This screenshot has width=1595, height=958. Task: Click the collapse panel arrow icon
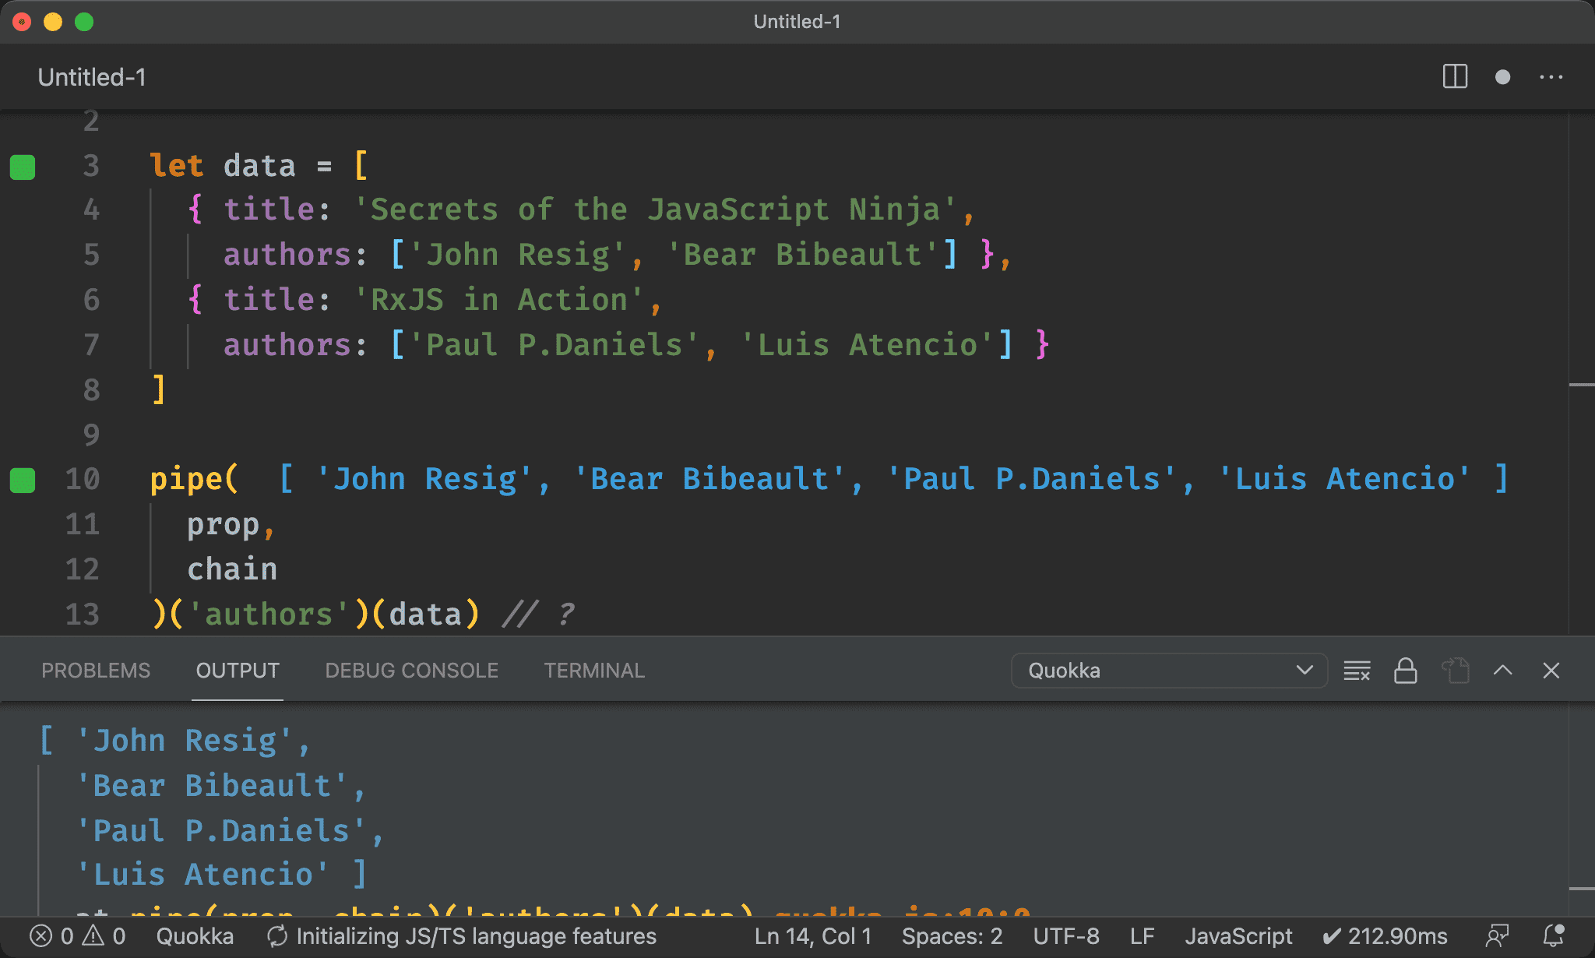click(x=1504, y=670)
